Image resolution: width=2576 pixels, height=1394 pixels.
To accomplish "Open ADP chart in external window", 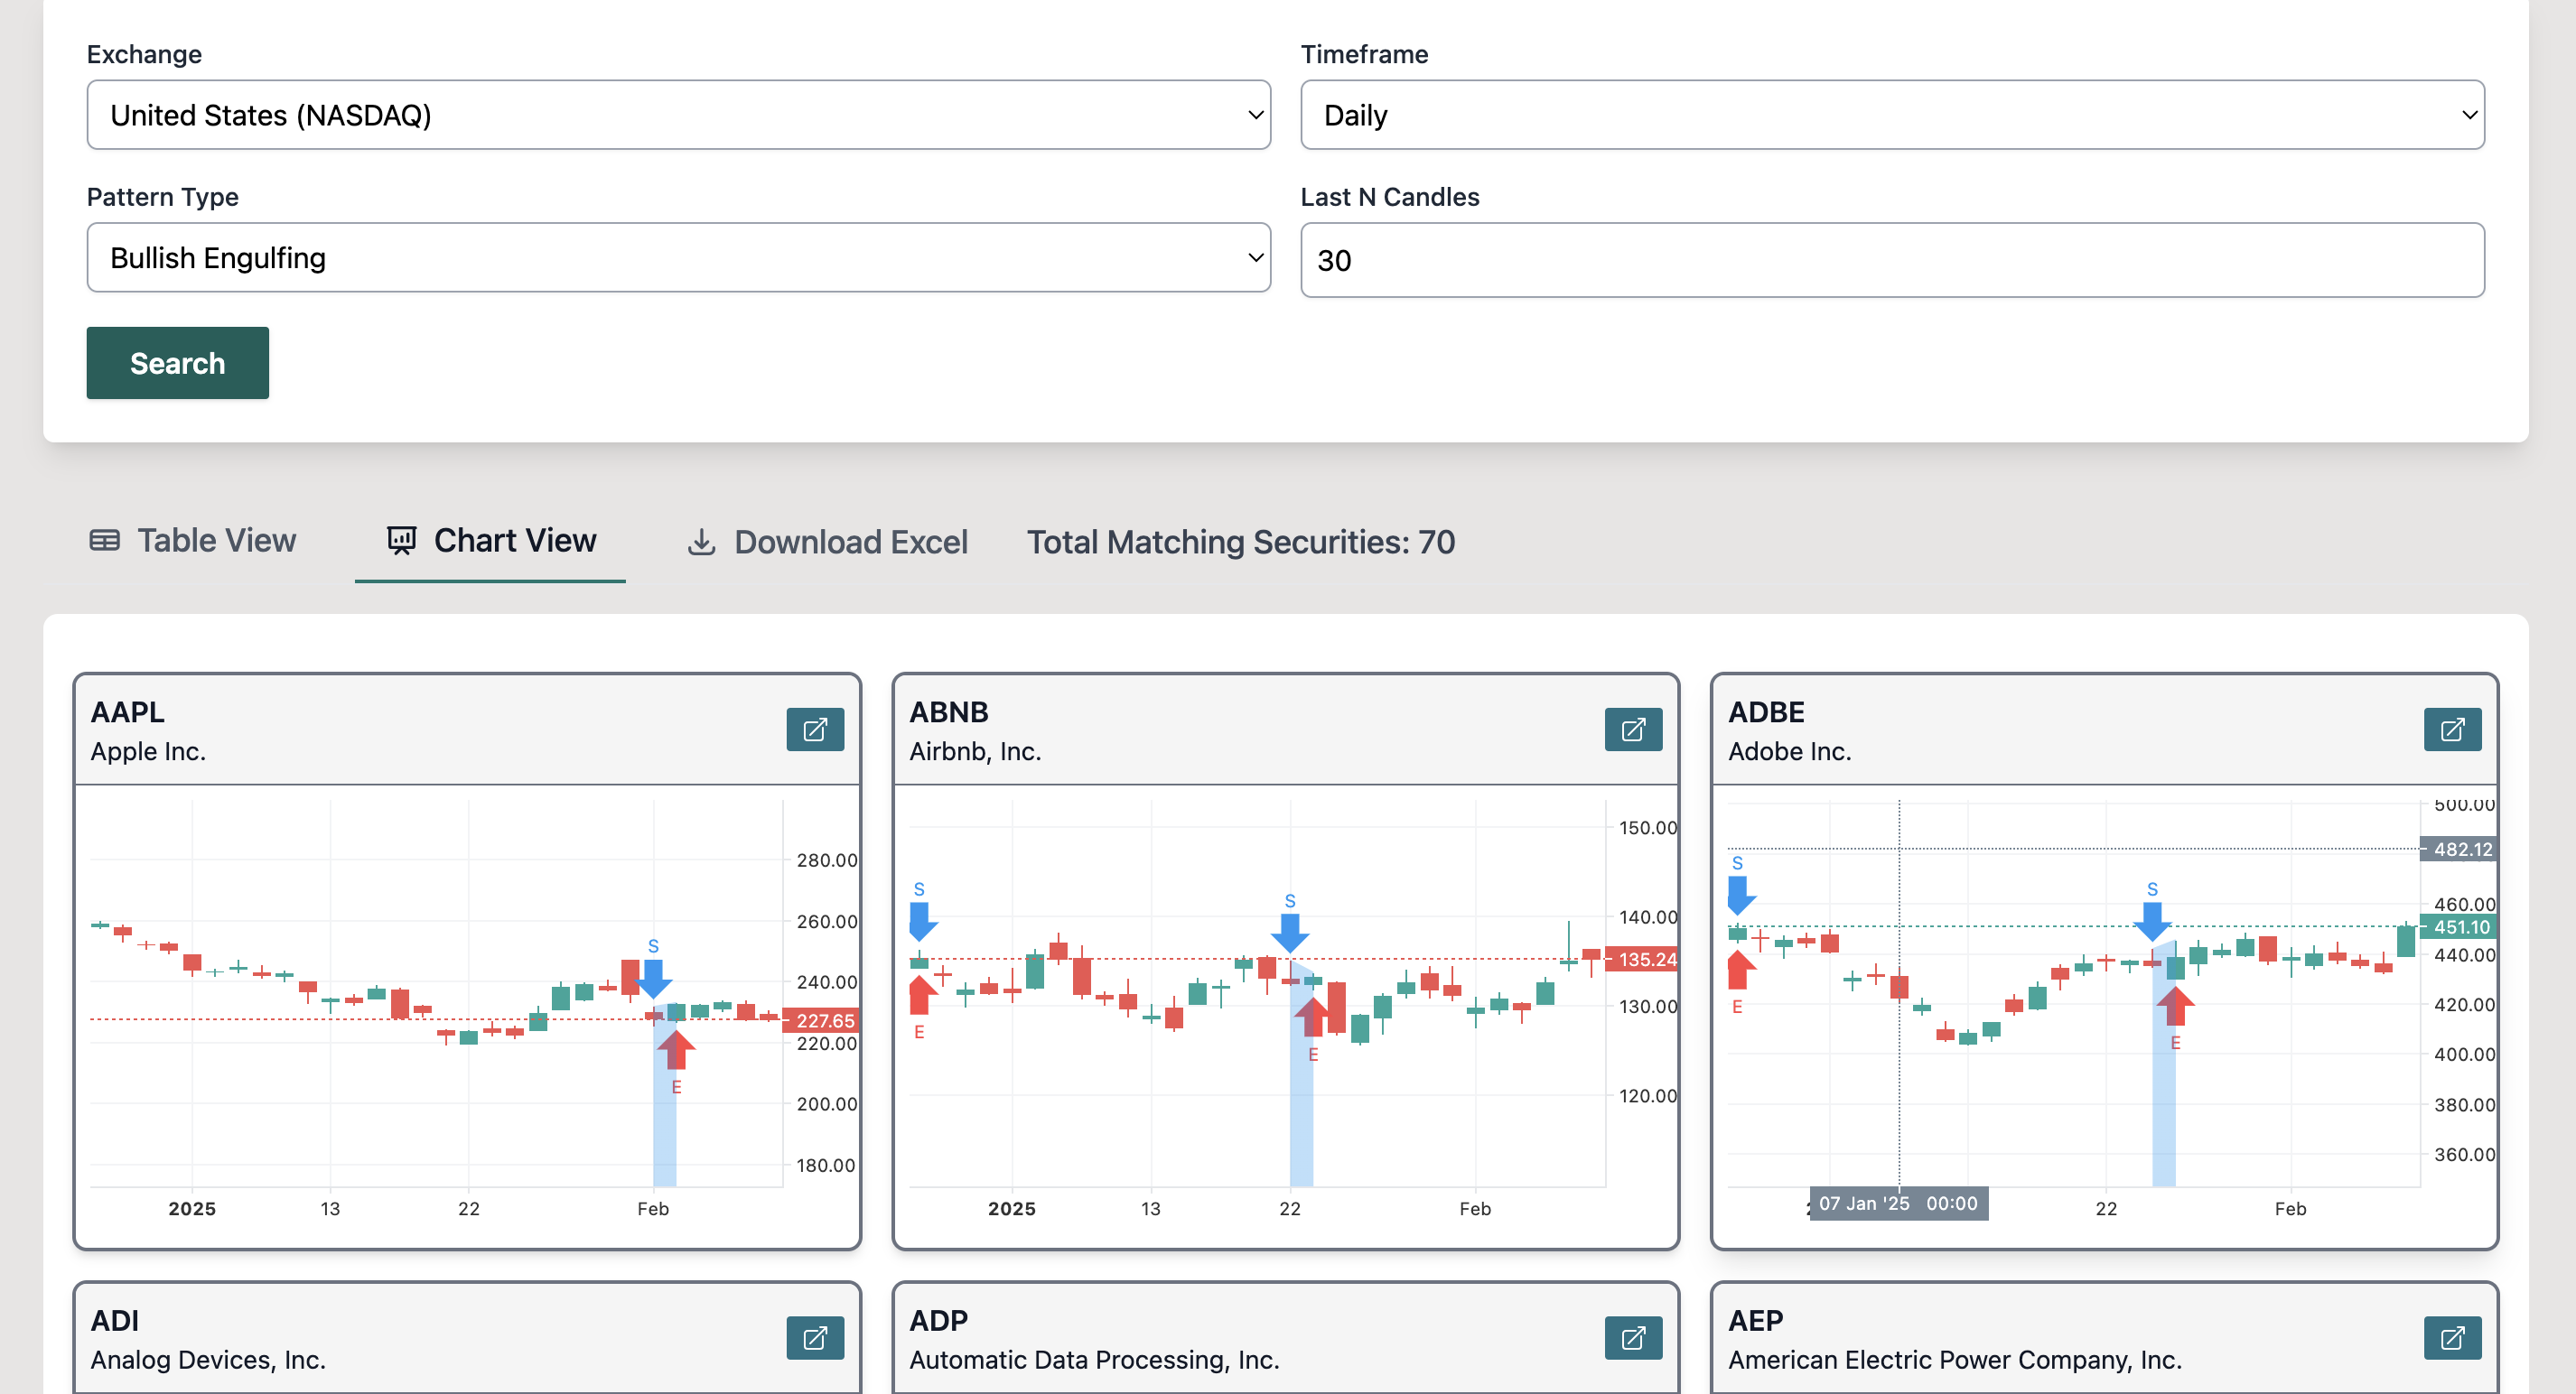I will [x=1633, y=1337].
